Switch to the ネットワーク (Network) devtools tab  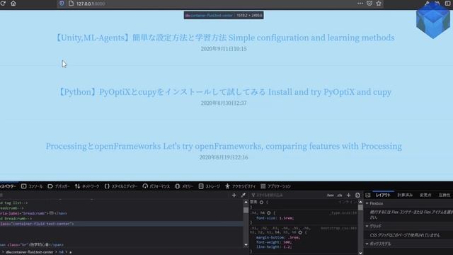tap(87, 186)
